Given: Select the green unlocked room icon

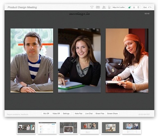Looking at the screenshot, I should coord(130,7).
